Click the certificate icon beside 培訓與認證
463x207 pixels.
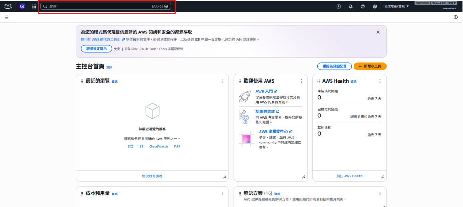click(x=244, y=116)
